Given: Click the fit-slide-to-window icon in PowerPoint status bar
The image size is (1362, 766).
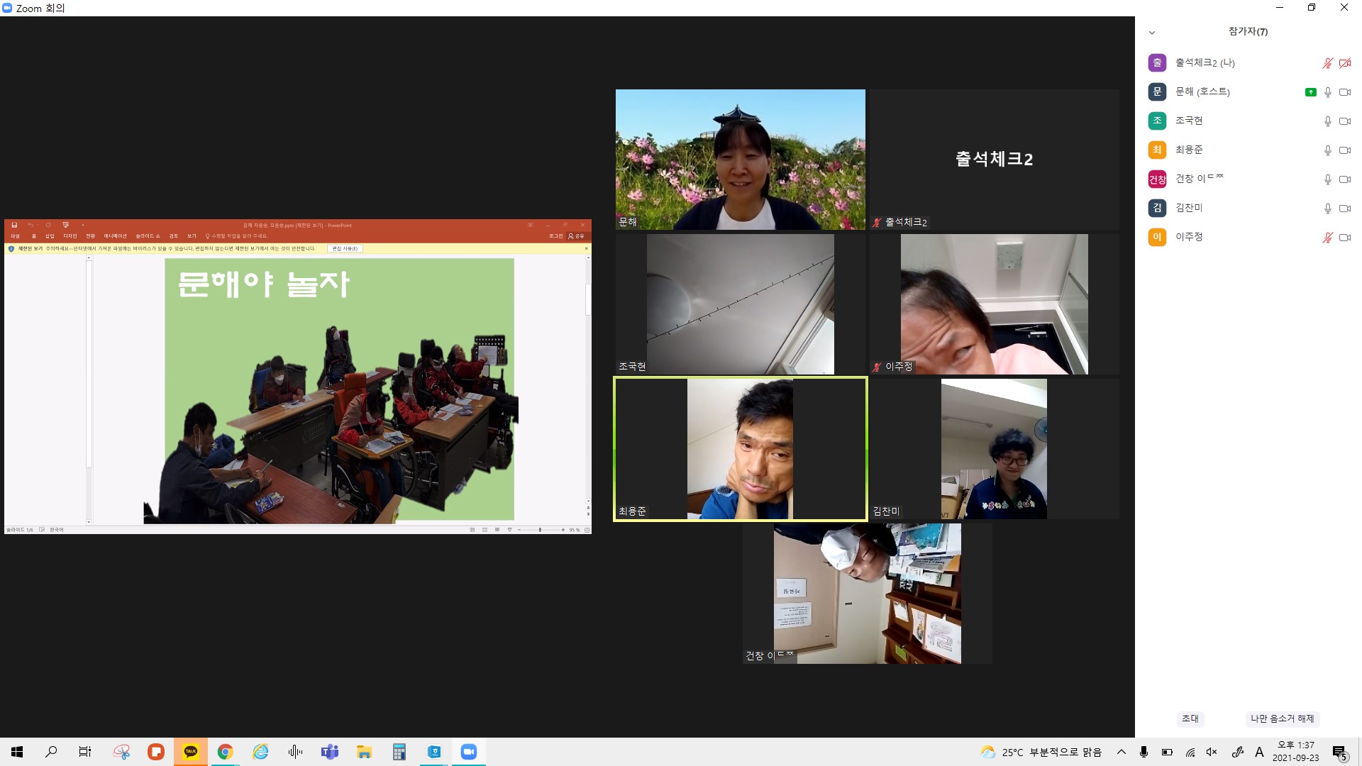Looking at the screenshot, I should 587,530.
